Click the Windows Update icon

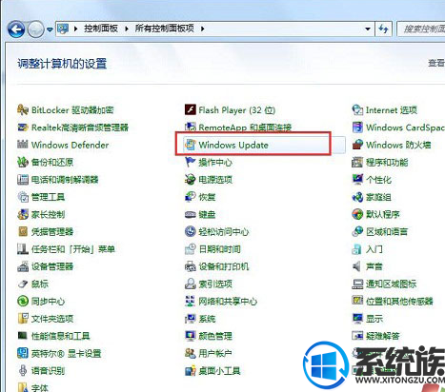(x=191, y=145)
